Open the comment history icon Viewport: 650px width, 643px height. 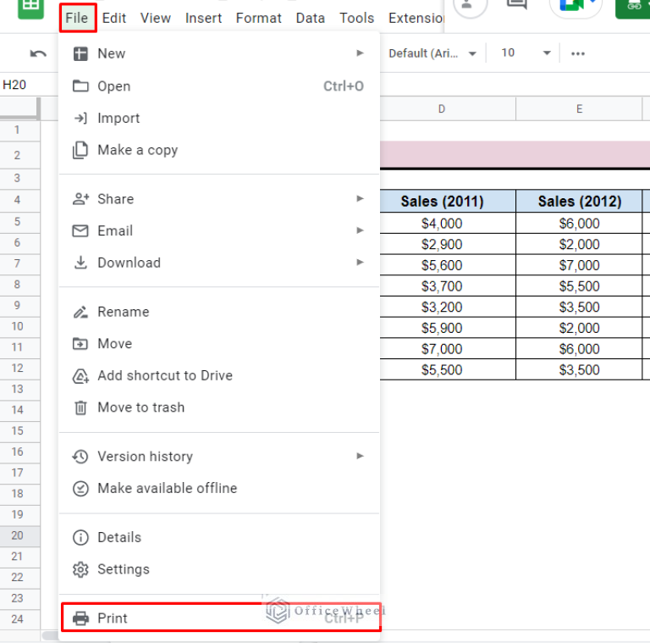516,7
